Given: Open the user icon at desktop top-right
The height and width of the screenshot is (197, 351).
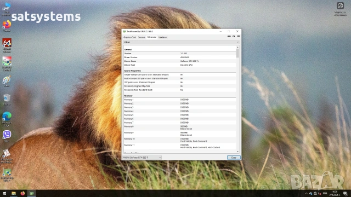Looking at the screenshot, I should [340, 9].
